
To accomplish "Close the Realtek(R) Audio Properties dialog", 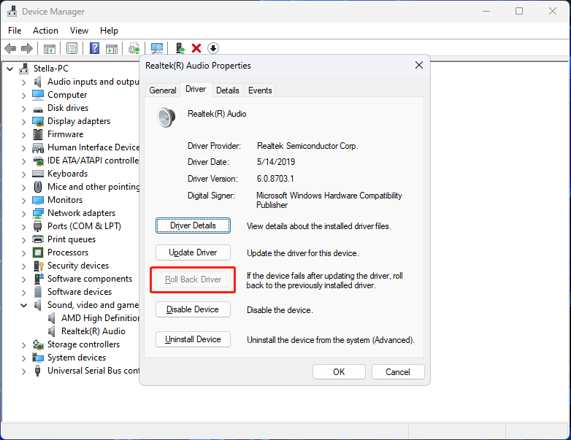I will (x=419, y=65).
